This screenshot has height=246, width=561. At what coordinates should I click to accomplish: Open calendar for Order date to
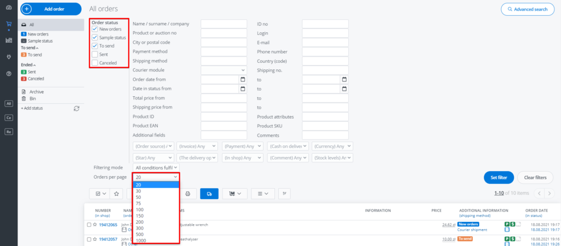click(x=344, y=79)
